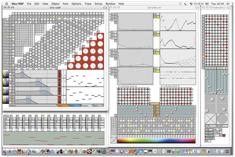Screen dimensions: 235x157
Task: Click the red record button beside hubrec
Action: point(224,135)
